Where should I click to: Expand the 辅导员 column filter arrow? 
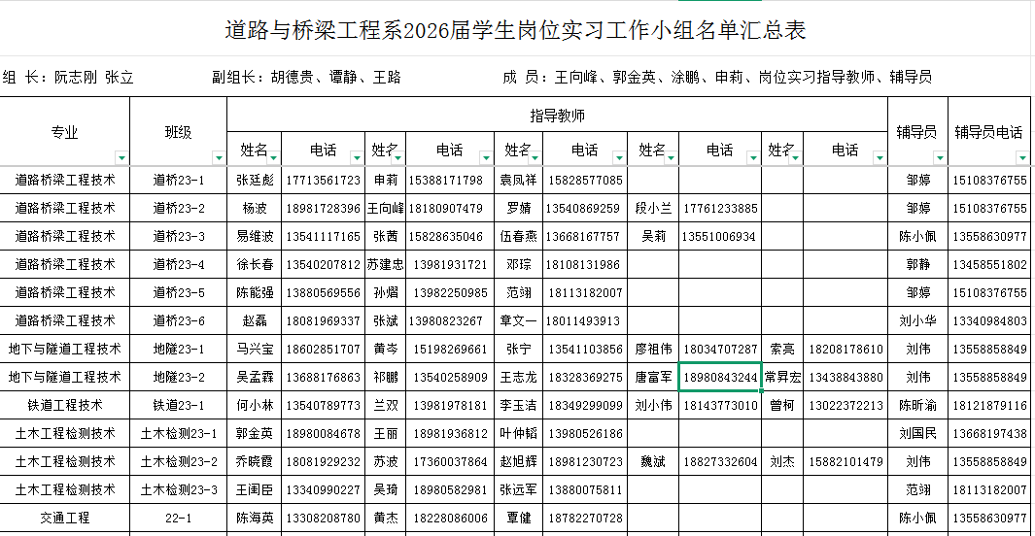[938, 157]
